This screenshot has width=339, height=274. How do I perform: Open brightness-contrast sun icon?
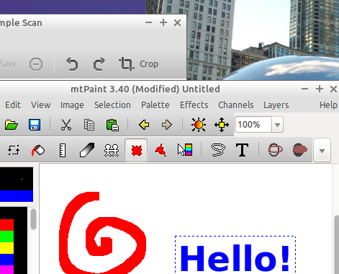pyautogui.click(x=199, y=125)
